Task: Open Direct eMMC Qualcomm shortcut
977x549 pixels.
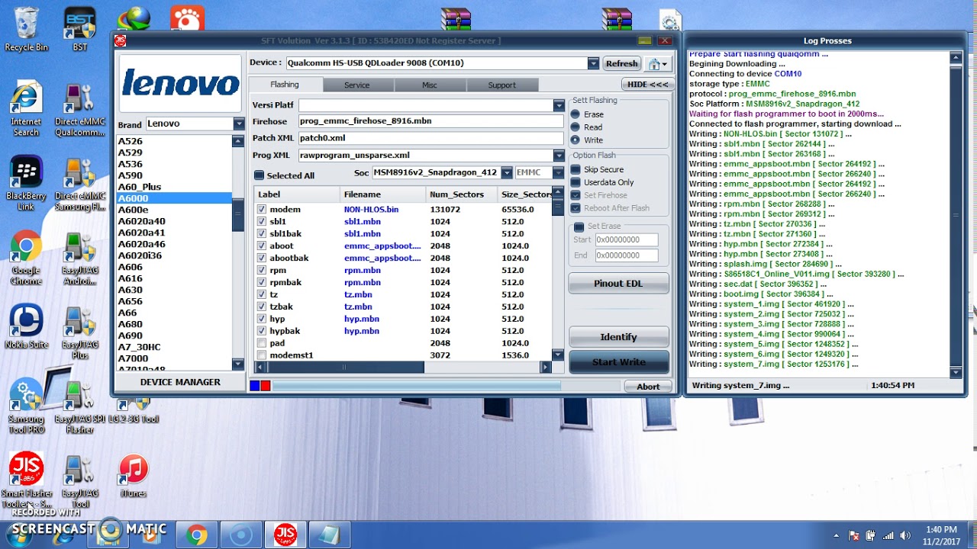Action: click(x=80, y=110)
